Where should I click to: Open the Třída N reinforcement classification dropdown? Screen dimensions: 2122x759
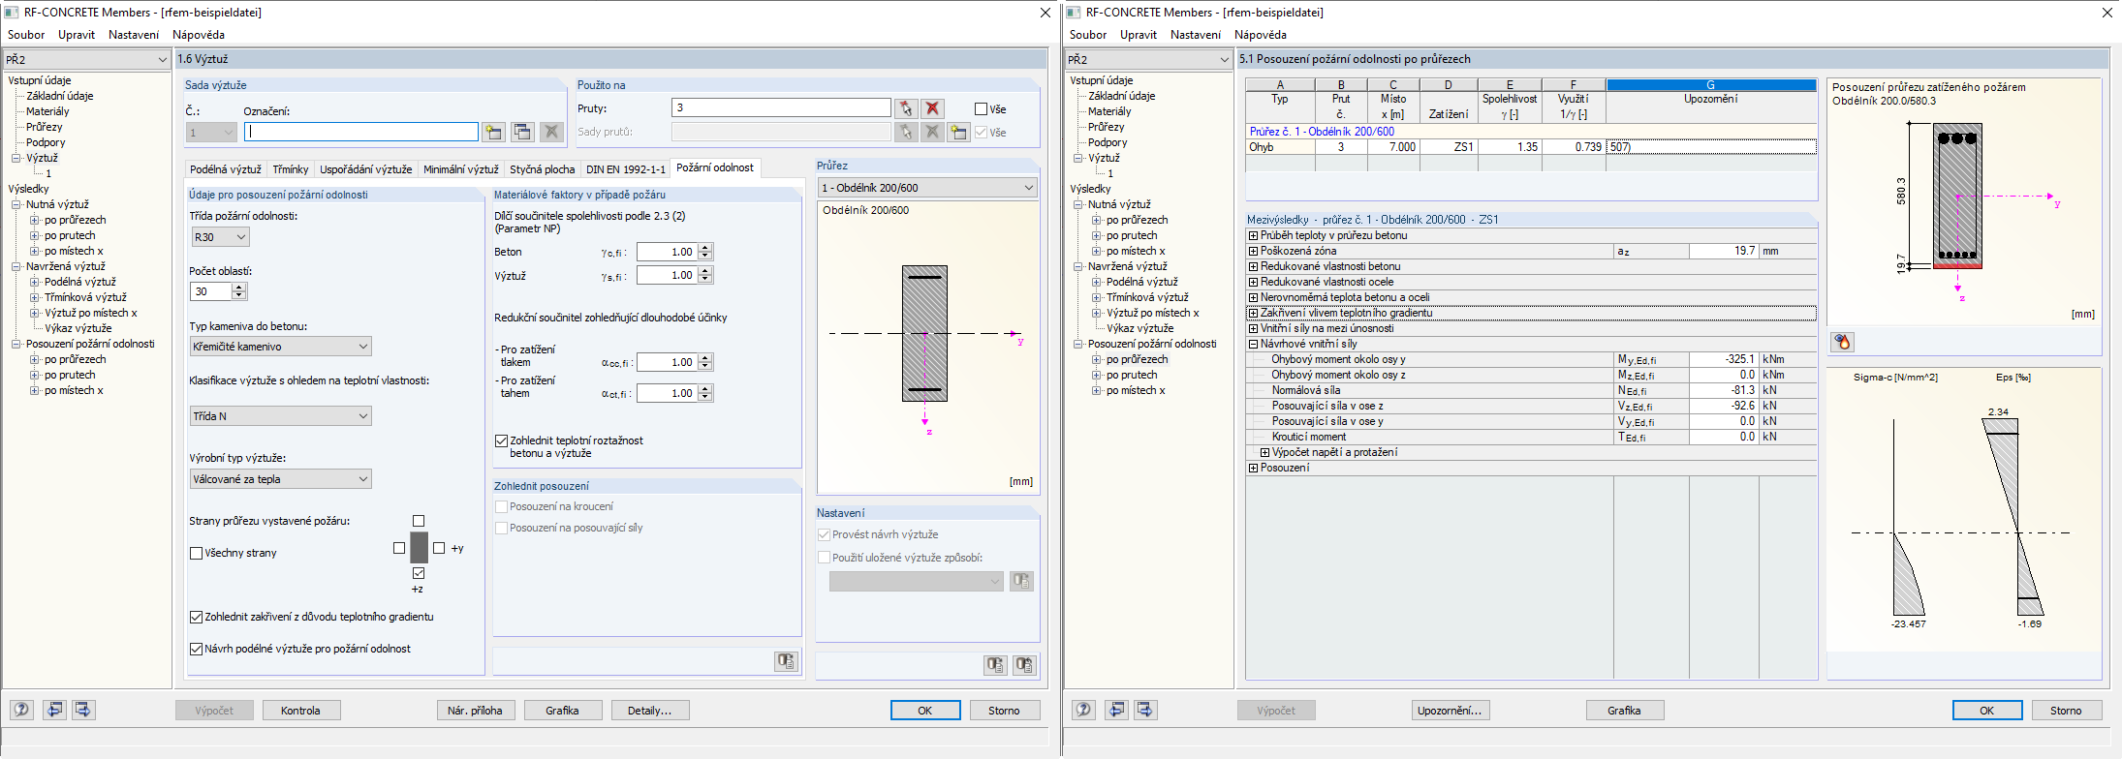(x=280, y=416)
